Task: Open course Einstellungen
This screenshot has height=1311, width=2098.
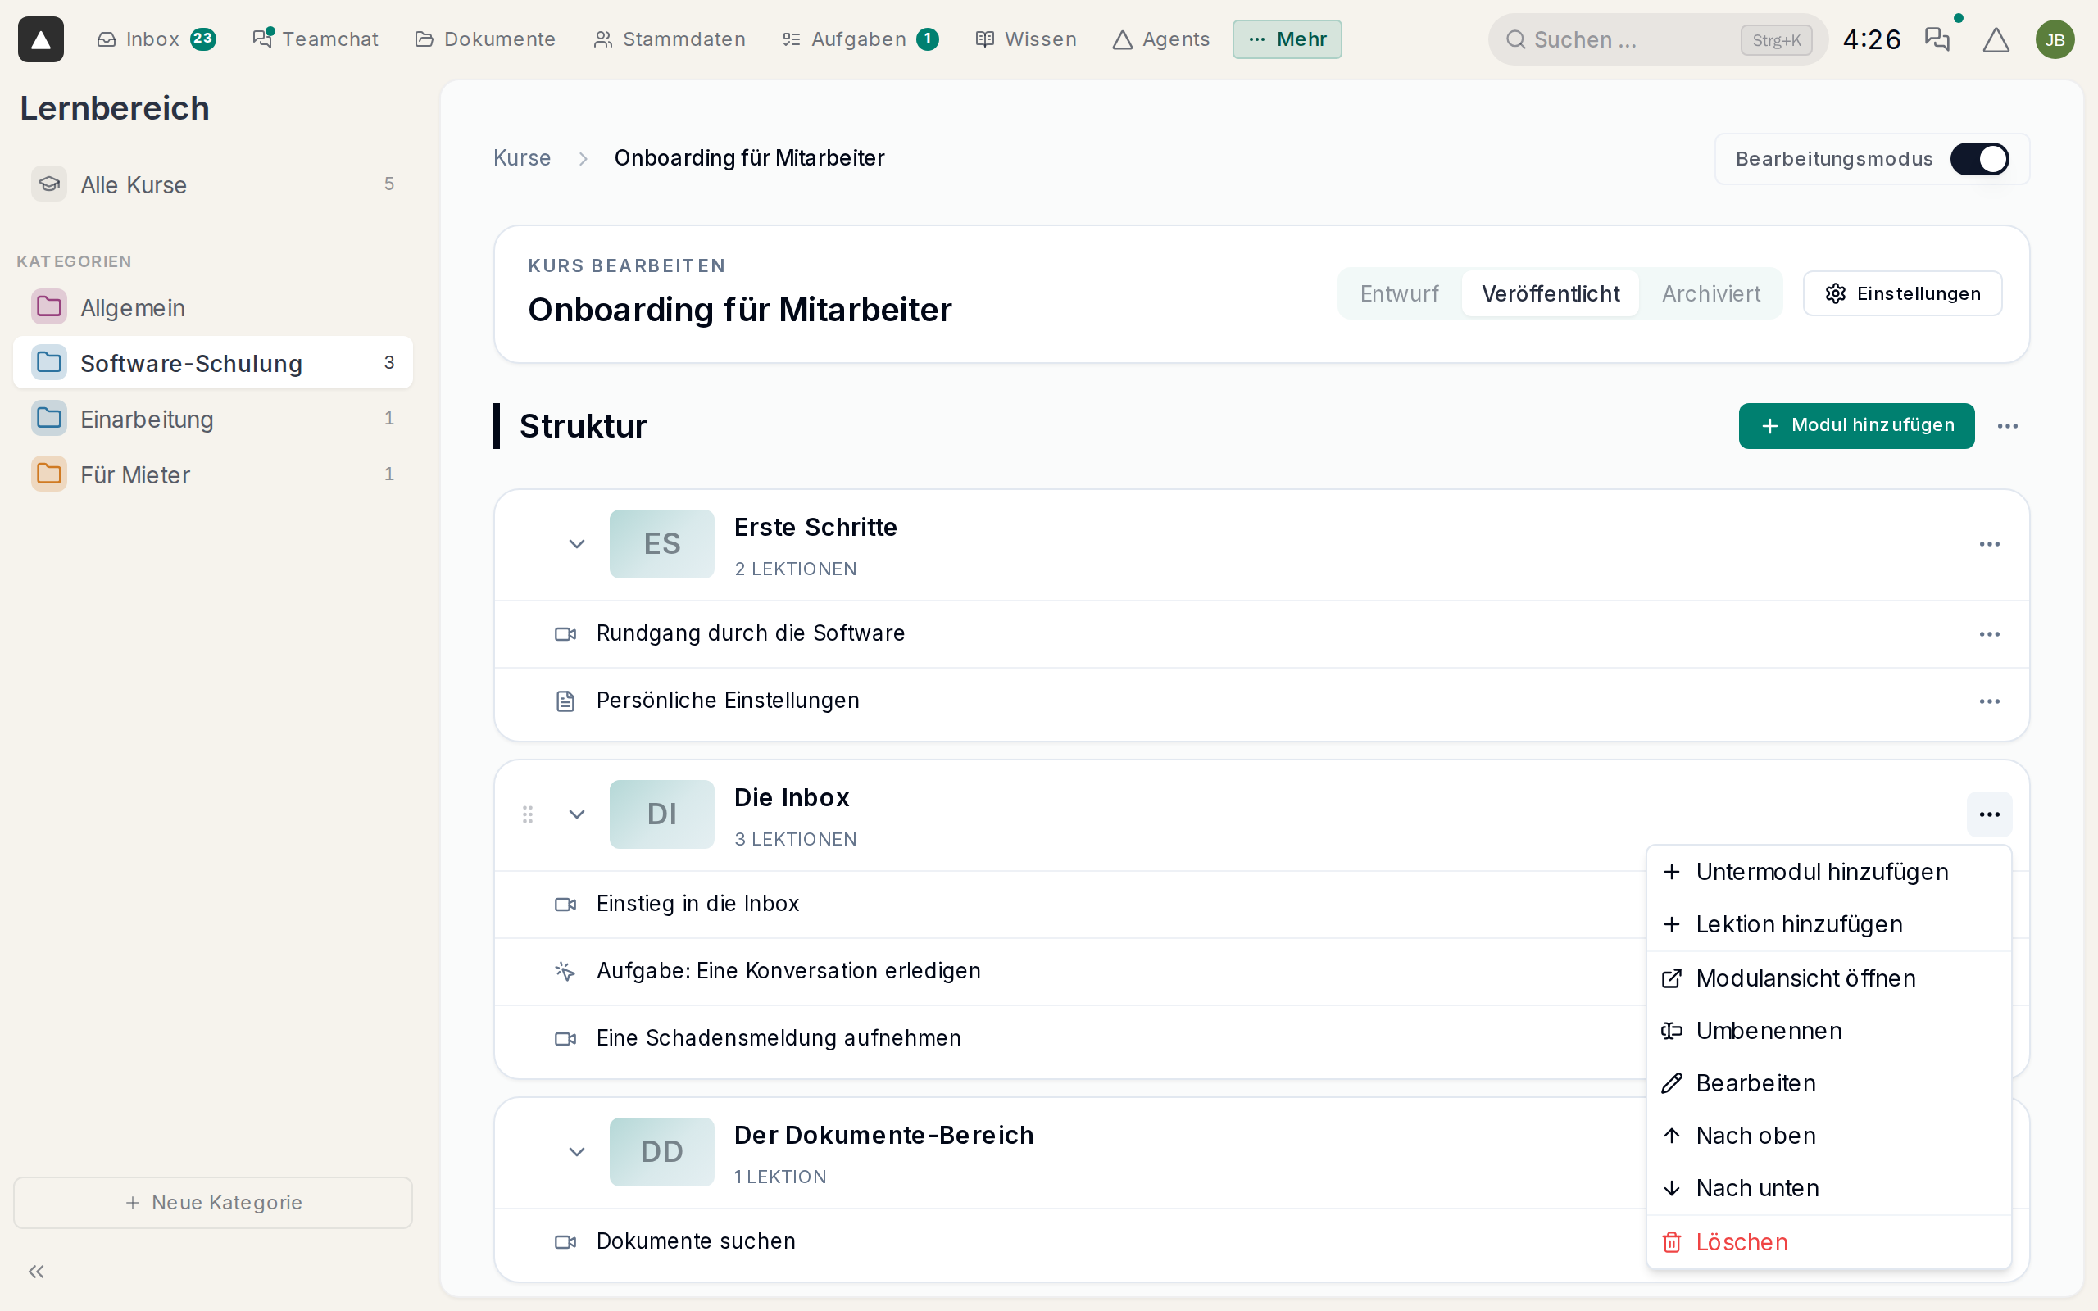Action: click(x=1902, y=294)
